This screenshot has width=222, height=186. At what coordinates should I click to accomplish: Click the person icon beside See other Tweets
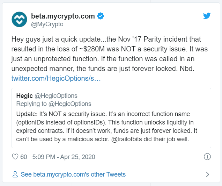[15, 174]
